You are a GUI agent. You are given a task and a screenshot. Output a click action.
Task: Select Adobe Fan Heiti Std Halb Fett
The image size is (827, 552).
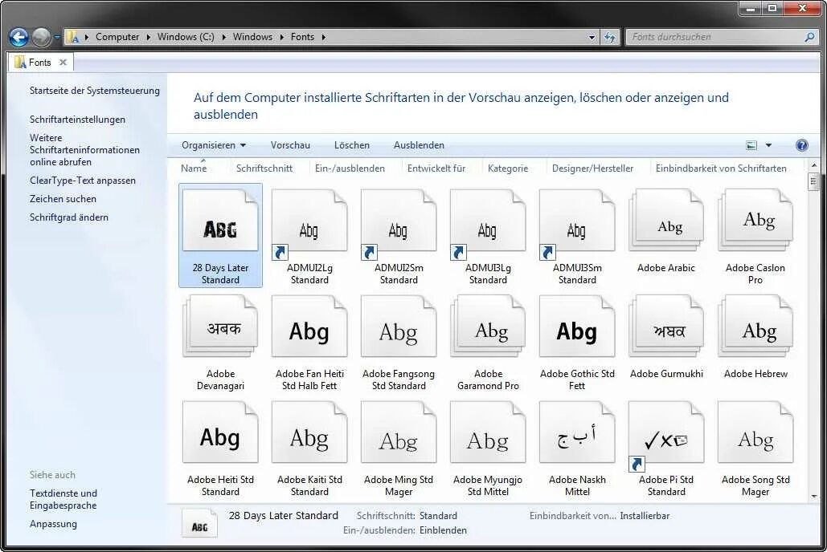coord(309,343)
